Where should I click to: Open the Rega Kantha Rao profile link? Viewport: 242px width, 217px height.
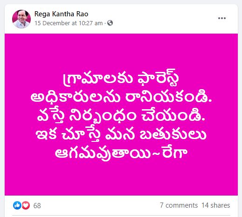(x=61, y=14)
